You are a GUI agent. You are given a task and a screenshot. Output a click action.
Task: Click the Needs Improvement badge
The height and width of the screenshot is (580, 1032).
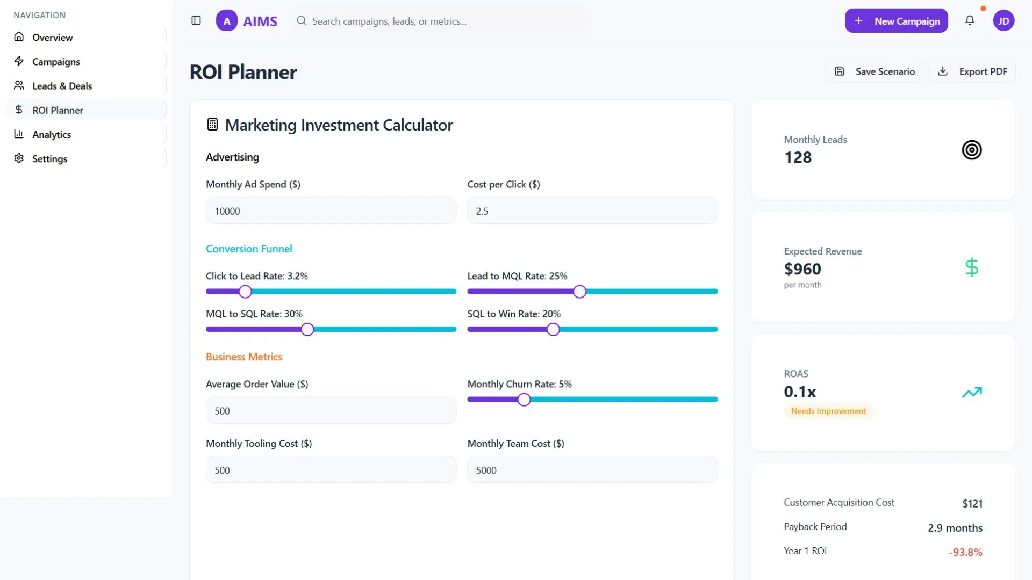tap(828, 411)
